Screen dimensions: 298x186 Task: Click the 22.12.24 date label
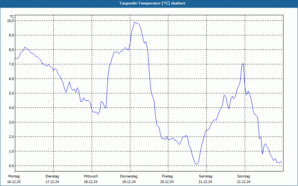tap(244, 182)
